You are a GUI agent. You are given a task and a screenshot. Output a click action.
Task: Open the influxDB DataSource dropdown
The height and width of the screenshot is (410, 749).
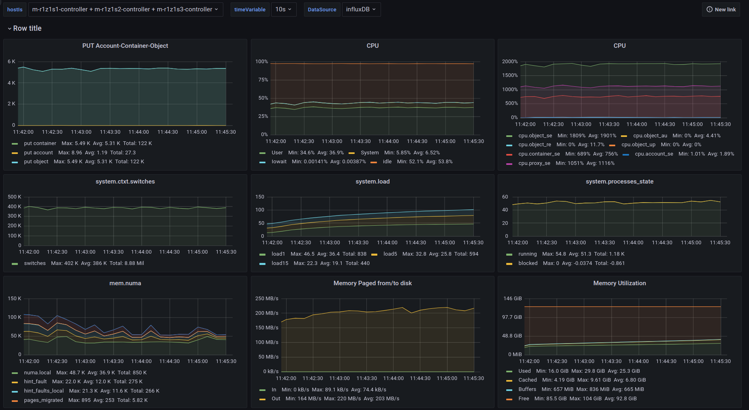tap(361, 9)
